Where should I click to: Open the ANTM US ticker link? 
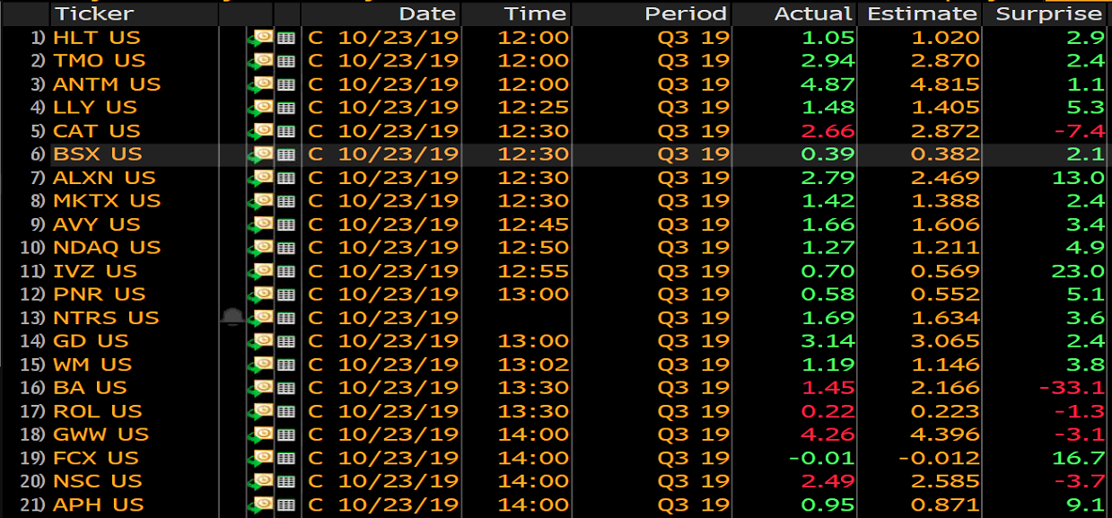coord(106,84)
